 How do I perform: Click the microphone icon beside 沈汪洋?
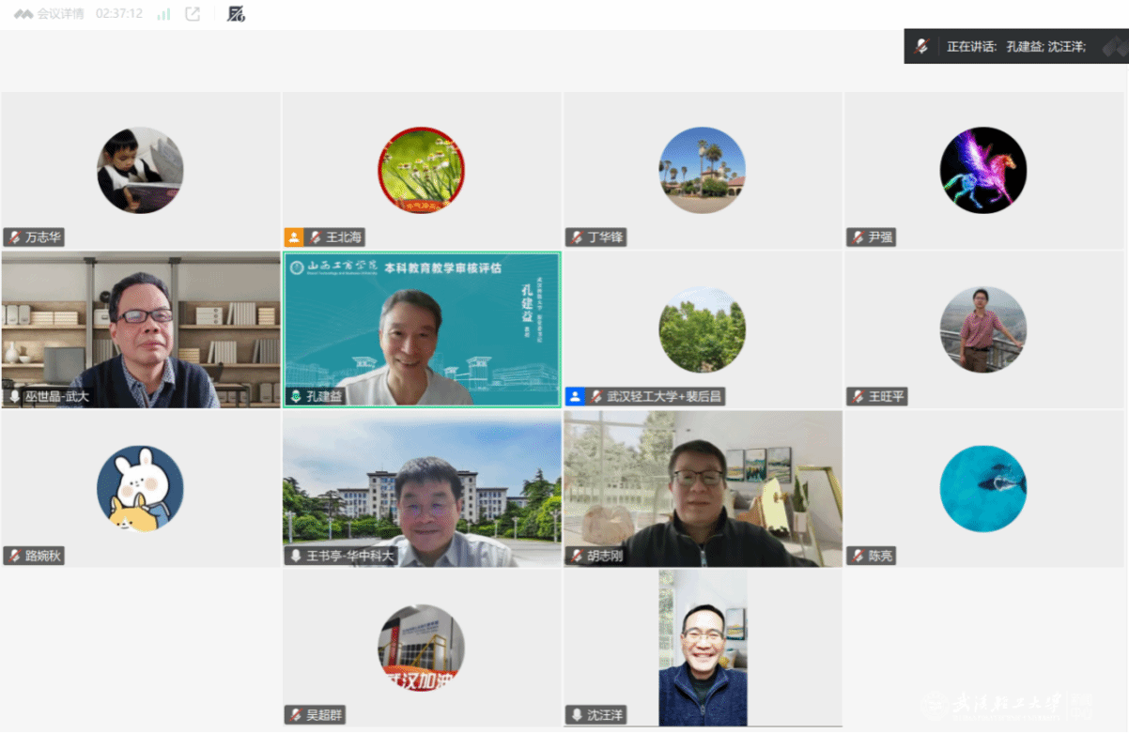tap(576, 715)
